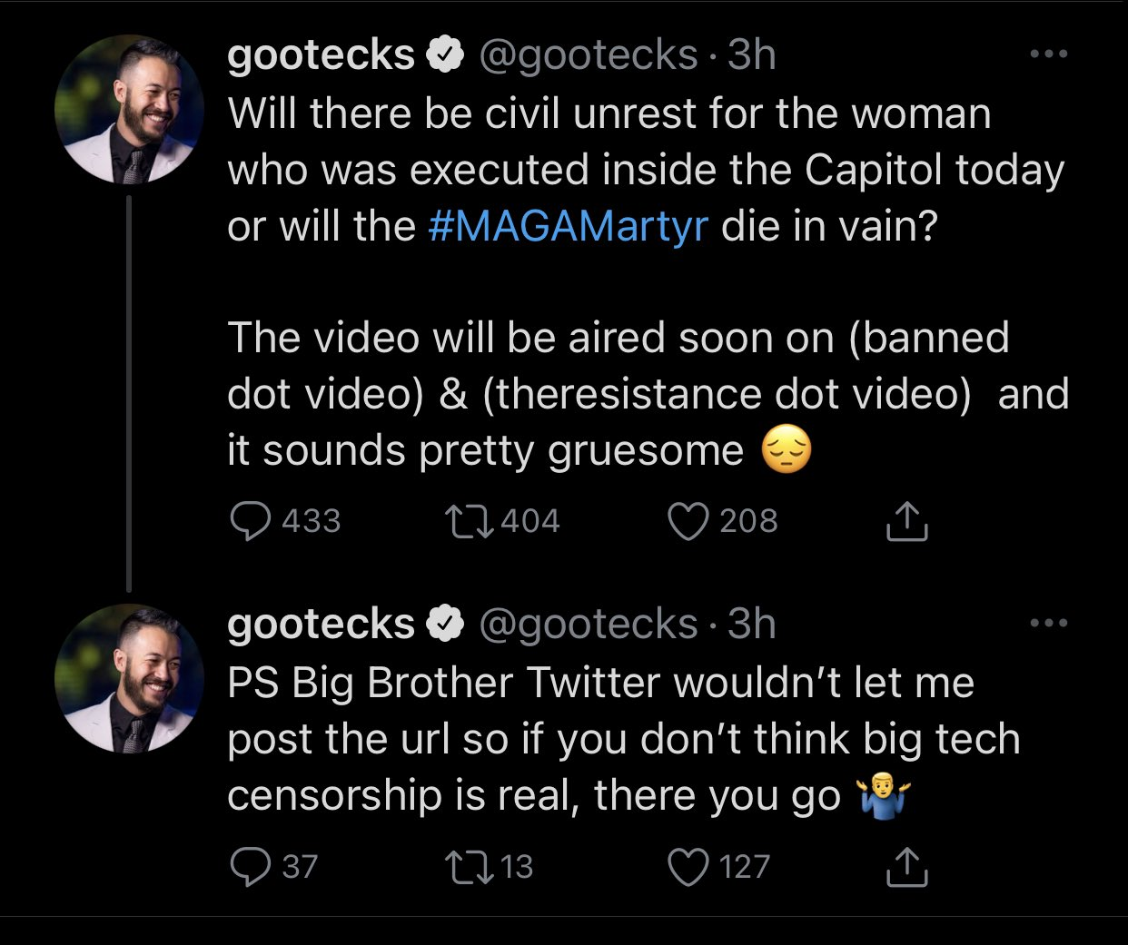Select the verified badge beside the first gootecks name

point(445,55)
